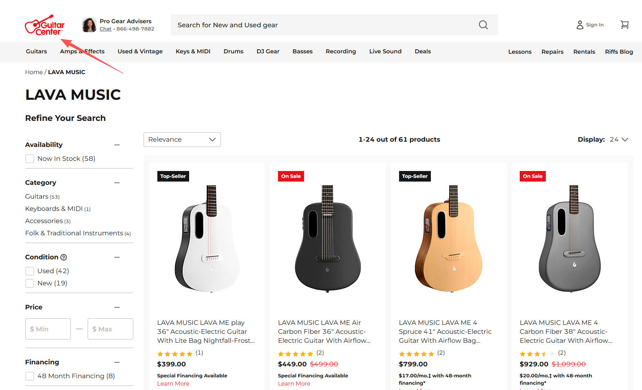Click the minimum price input field
642x390 pixels.
point(48,329)
